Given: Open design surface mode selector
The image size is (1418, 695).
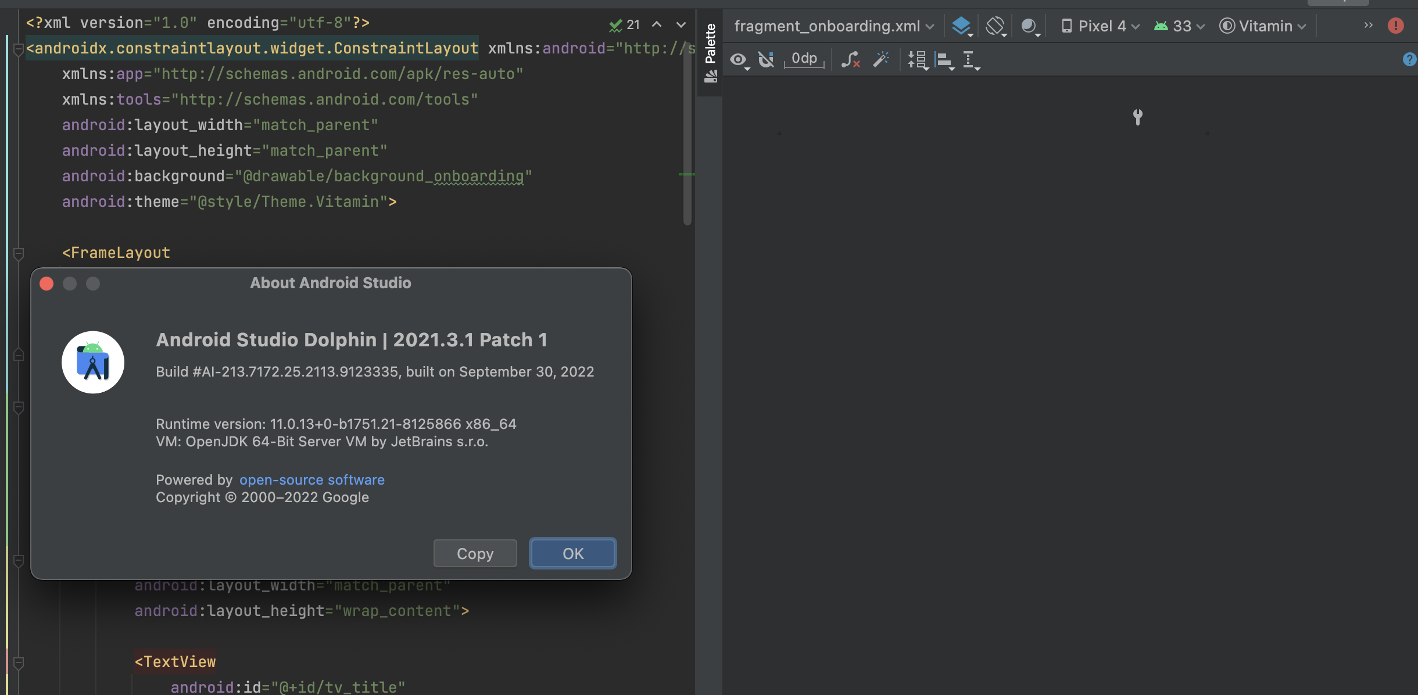Looking at the screenshot, I should (x=961, y=25).
